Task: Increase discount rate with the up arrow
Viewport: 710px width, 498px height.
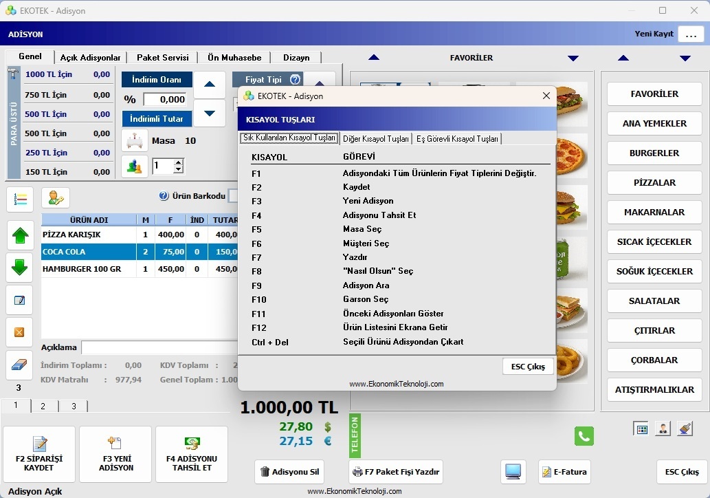Action: (210, 85)
